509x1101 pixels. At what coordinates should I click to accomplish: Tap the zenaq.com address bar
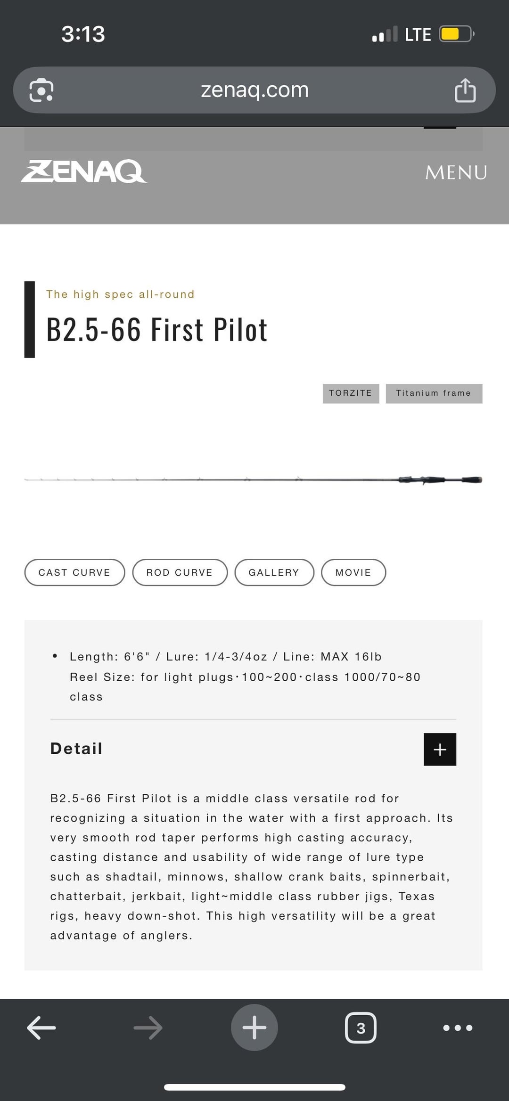click(254, 90)
